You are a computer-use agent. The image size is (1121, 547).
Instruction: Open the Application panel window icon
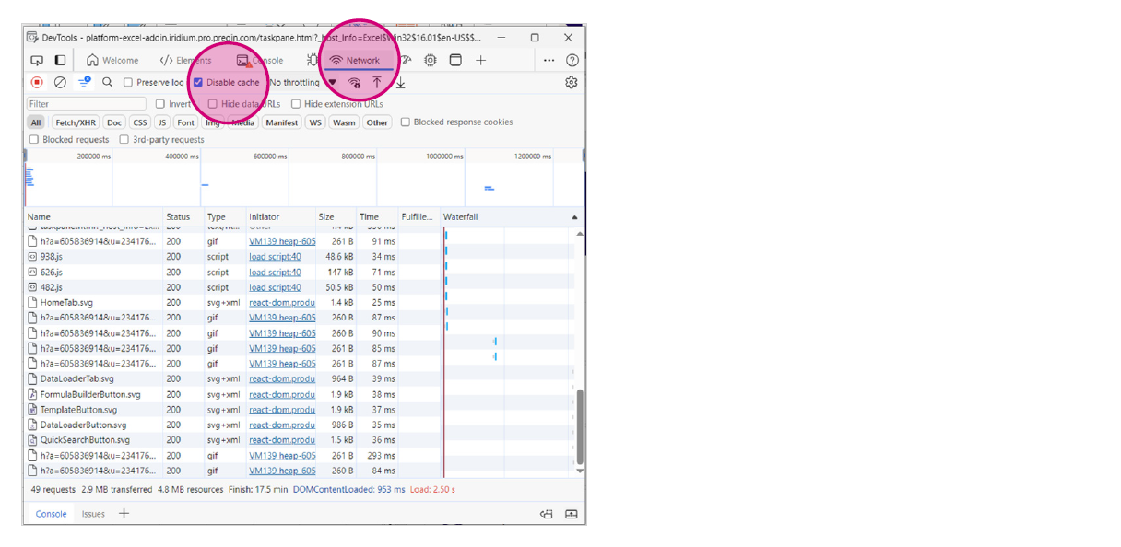point(455,60)
